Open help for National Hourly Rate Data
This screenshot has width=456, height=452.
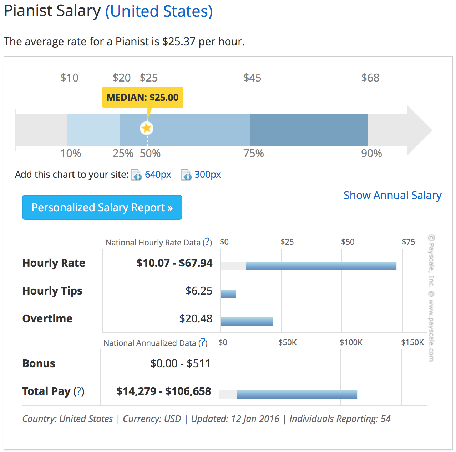(x=207, y=242)
